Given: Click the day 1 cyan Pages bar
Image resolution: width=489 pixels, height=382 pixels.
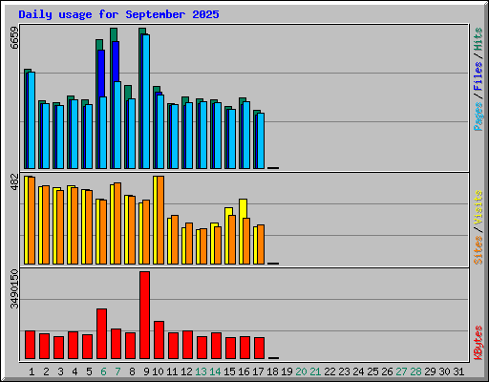Looking at the screenshot, I should click(x=32, y=120).
